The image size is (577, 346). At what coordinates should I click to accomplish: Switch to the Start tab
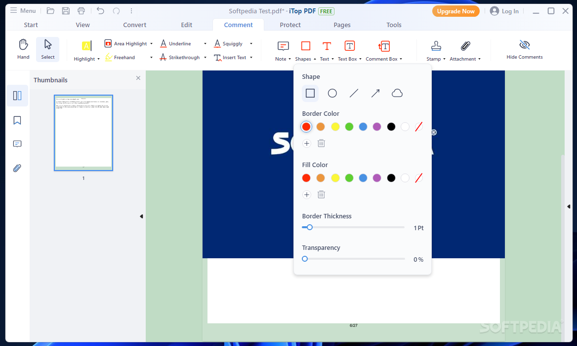point(31,25)
